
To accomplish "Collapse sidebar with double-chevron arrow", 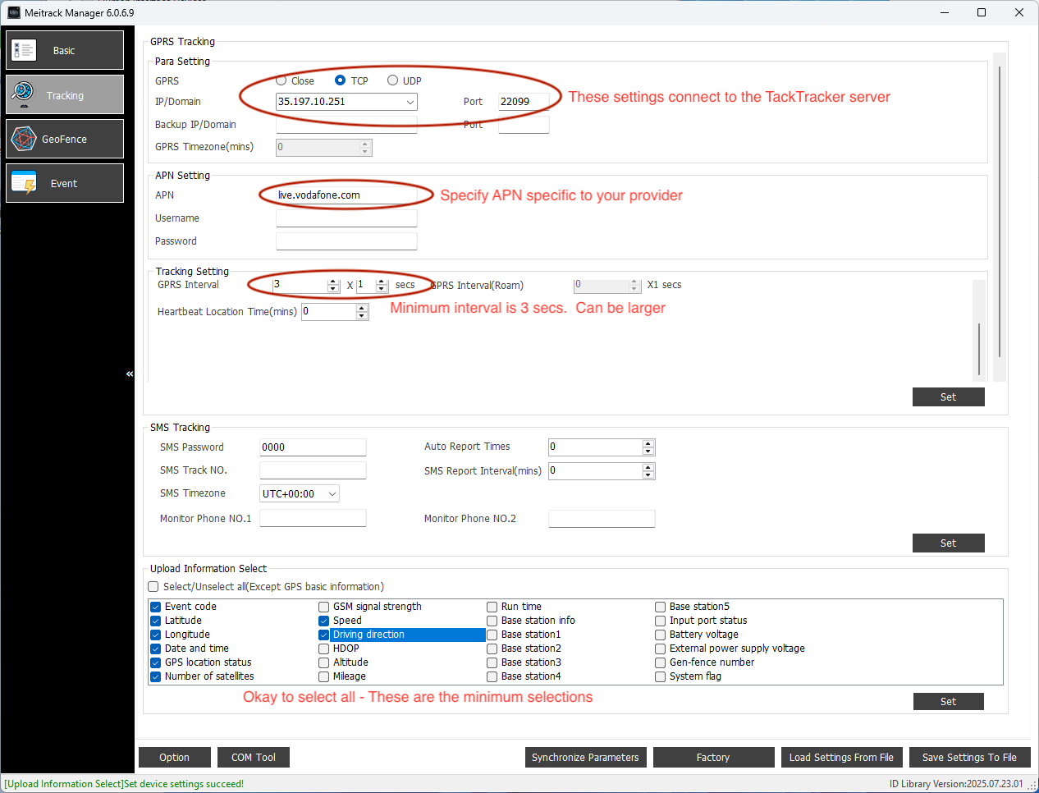I will pos(130,374).
